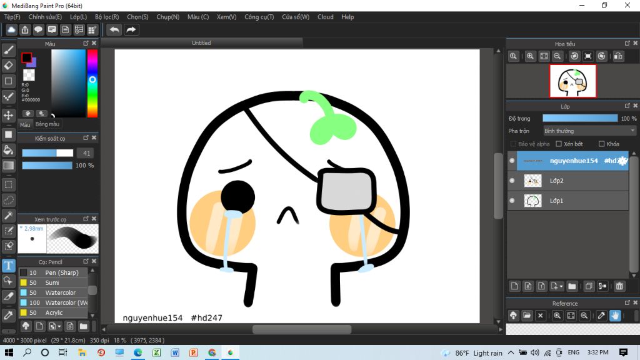Toggle visibility of nguyenhue154 layer
Image resolution: width=640 pixels, height=360 pixels.
coord(512,161)
